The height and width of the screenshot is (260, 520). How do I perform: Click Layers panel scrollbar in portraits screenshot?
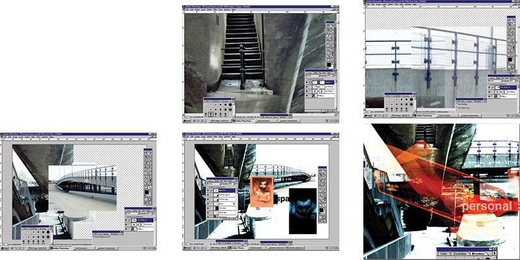(237, 203)
